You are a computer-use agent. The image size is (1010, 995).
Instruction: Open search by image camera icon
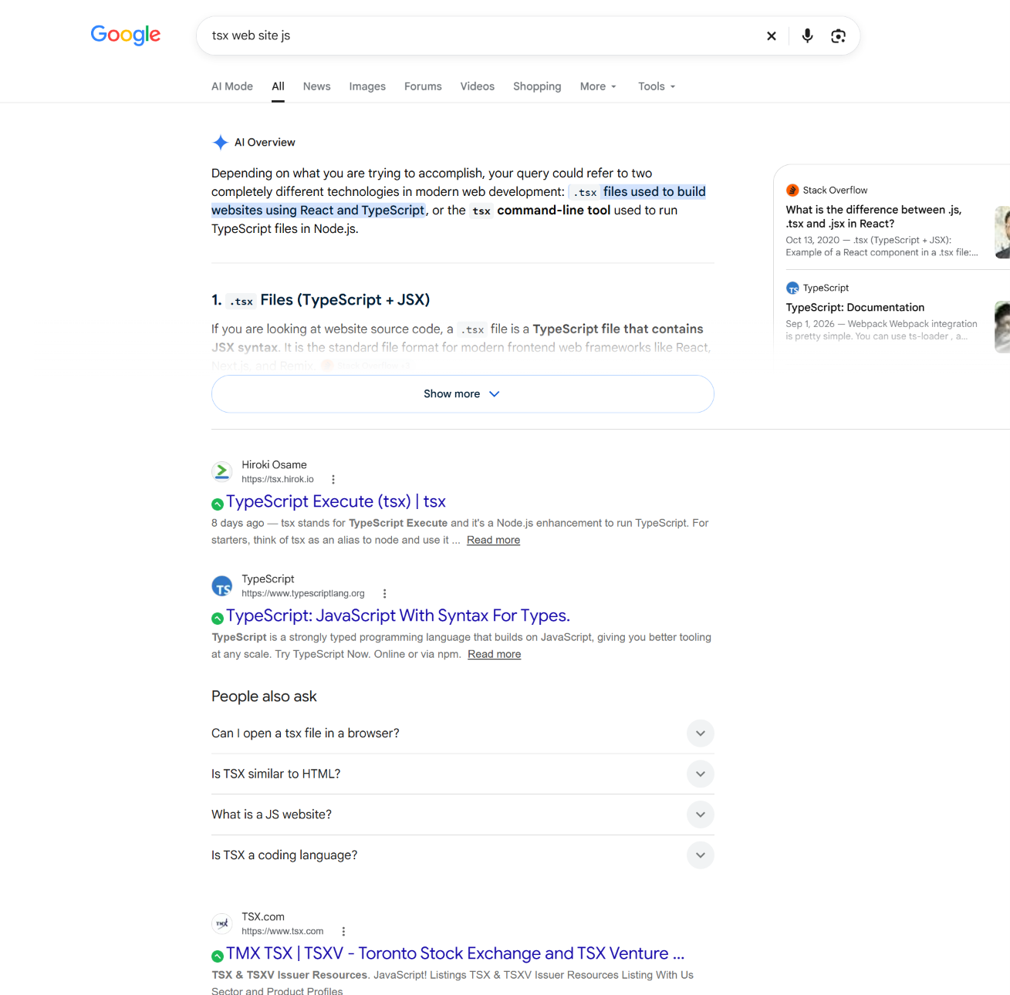click(838, 35)
